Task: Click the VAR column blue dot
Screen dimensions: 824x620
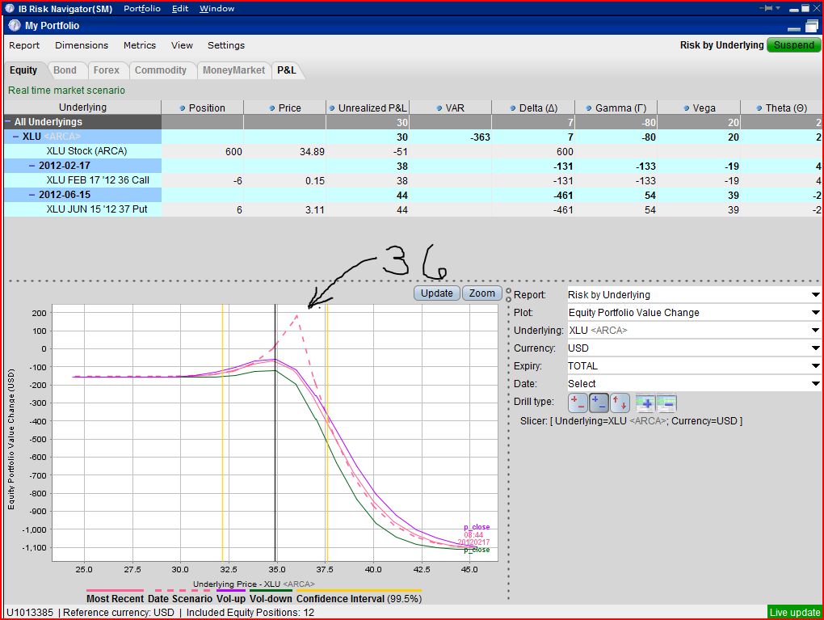Action: pyautogui.click(x=439, y=108)
